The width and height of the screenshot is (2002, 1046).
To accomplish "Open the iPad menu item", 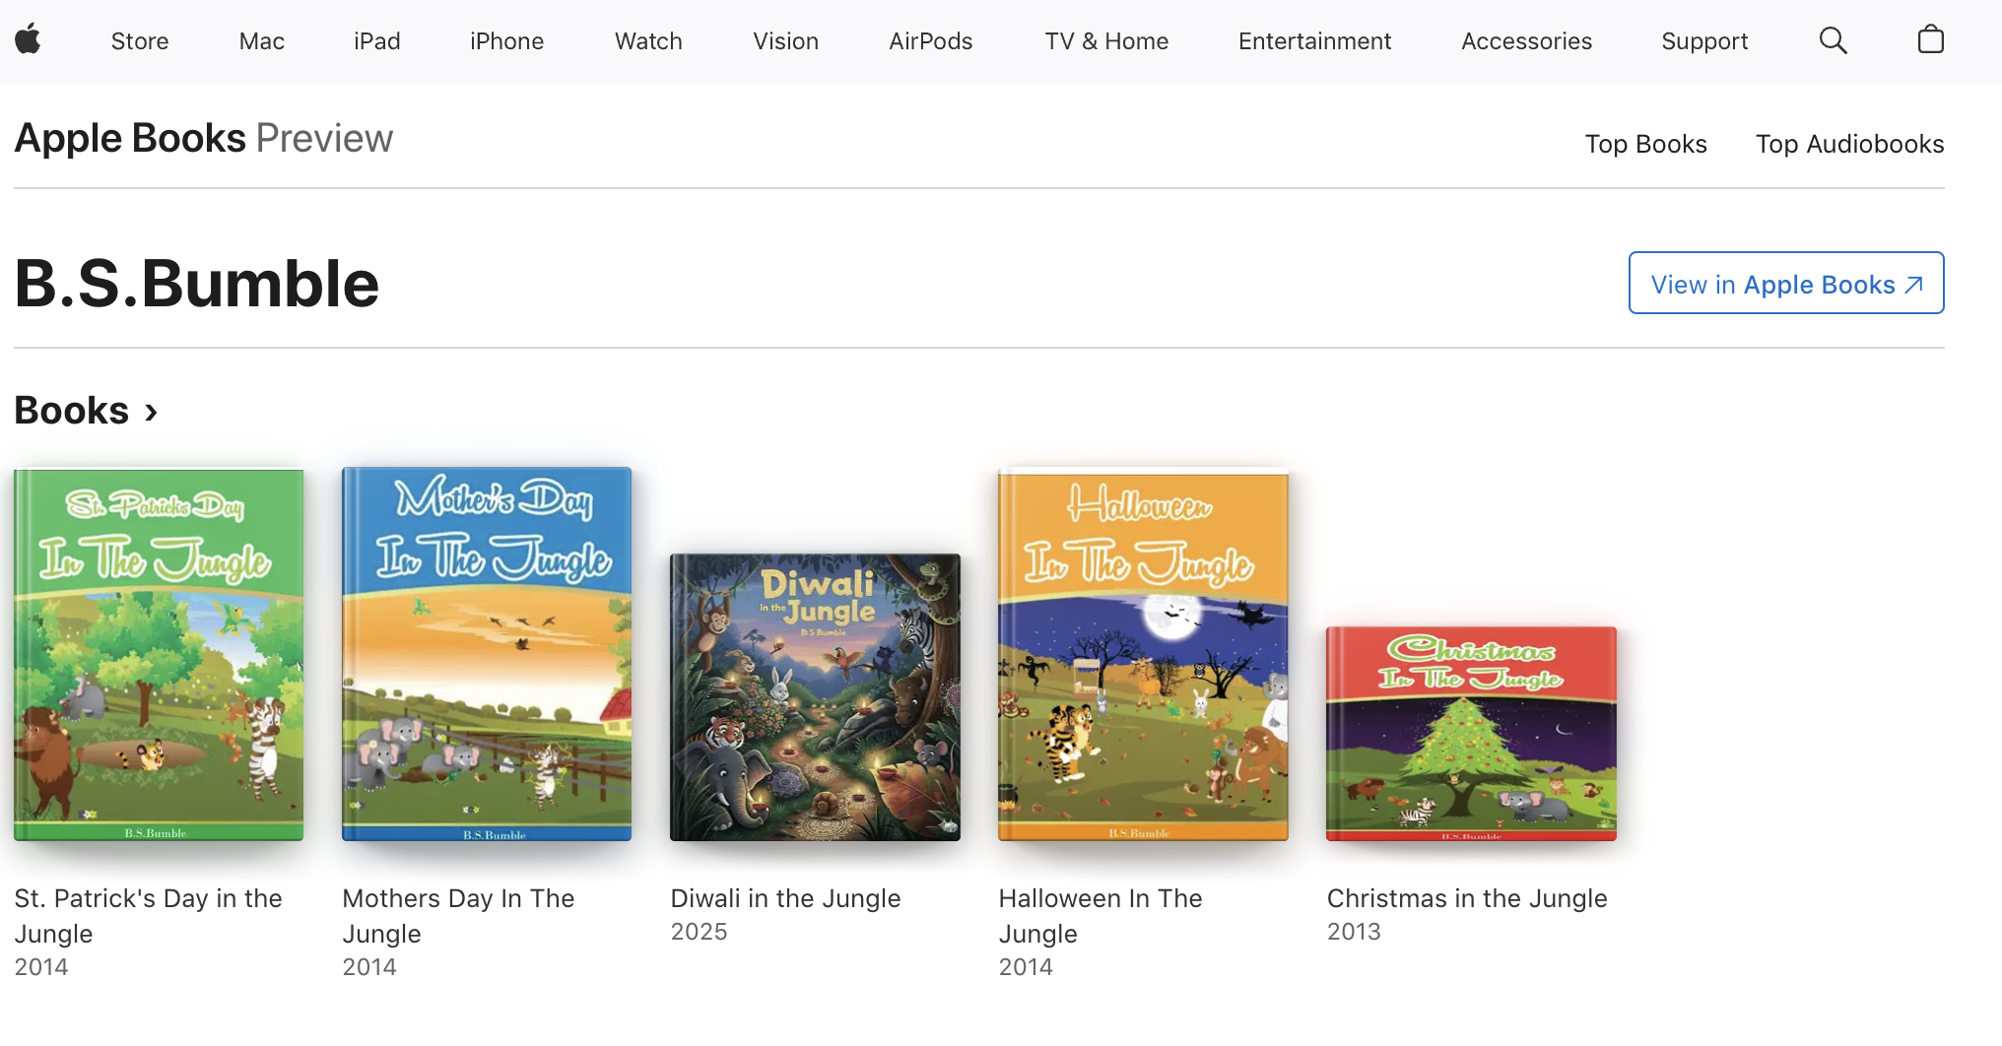I will 377,41.
